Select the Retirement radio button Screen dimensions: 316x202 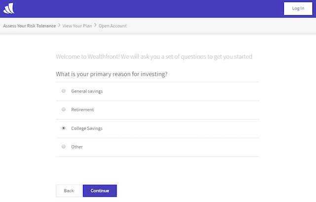click(64, 110)
